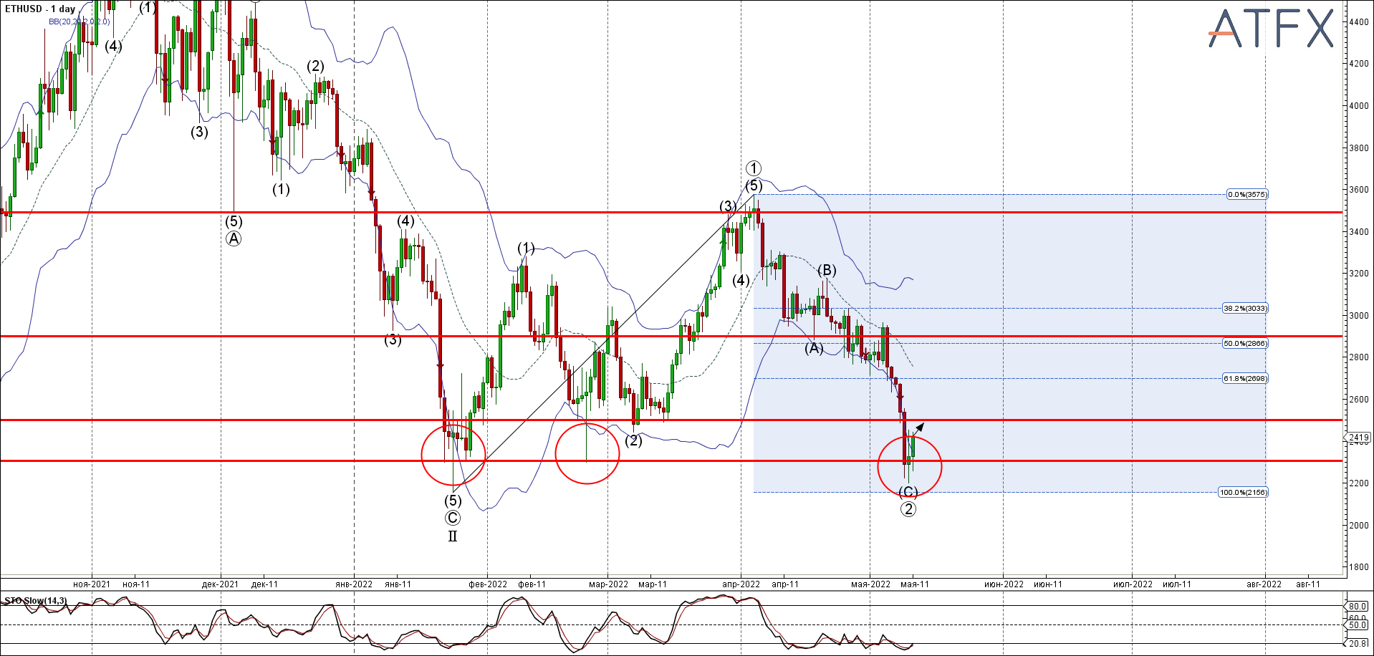Viewport: 1374px width, 656px height.
Task: Click the 3200 price axis label
Action: click(1358, 274)
